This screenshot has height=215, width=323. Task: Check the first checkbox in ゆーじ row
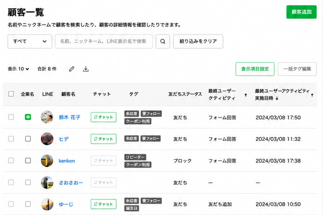11,204
